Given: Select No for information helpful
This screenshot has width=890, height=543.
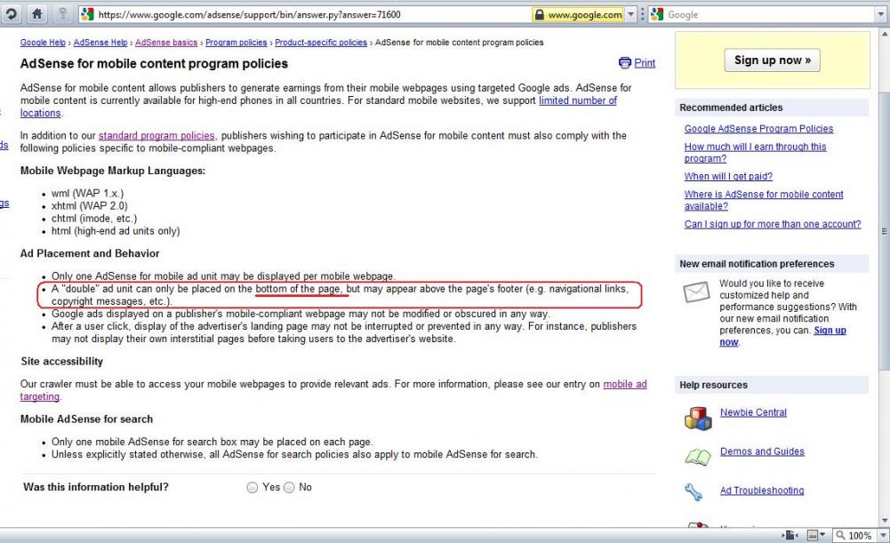Looking at the screenshot, I should coord(288,488).
